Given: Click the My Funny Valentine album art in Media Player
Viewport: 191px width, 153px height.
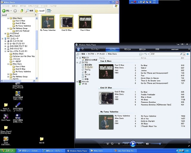Looking at the screenshot, I should [106, 122].
